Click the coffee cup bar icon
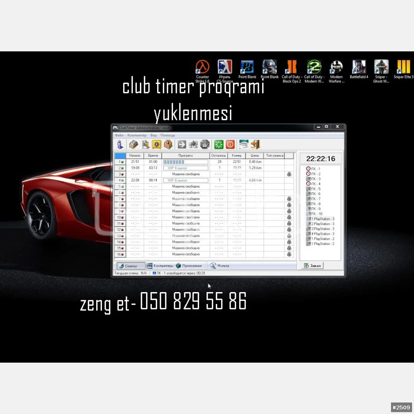Screen dimensions: 414x414 click(x=243, y=145)
